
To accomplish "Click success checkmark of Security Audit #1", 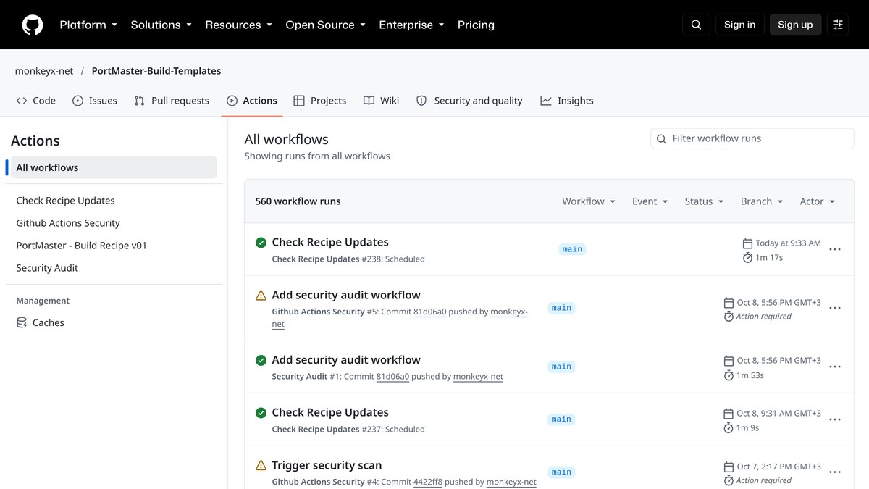I will 261,360.
